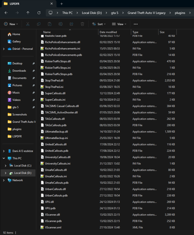Open the See more three-dots menu
The height and width of the screenshot is (235, 194).
(x=135, y=24)
